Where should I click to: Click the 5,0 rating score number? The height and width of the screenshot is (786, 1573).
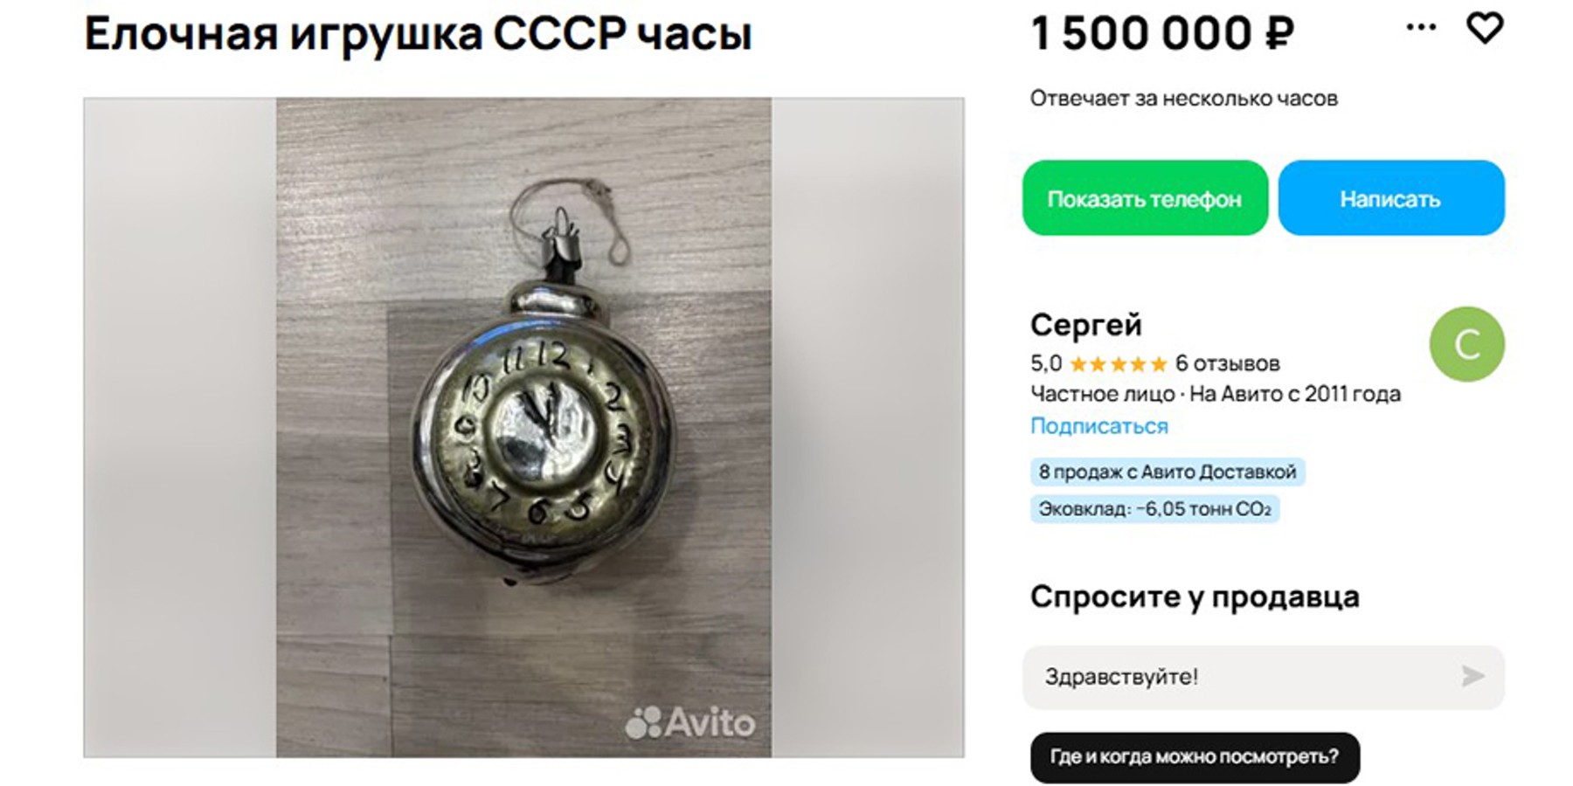[x=1046, y=363]
